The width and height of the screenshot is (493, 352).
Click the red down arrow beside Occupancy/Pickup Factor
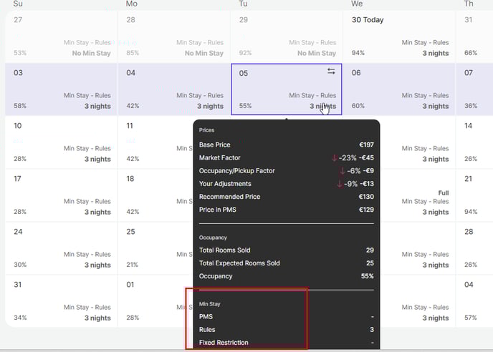[343, 171]
